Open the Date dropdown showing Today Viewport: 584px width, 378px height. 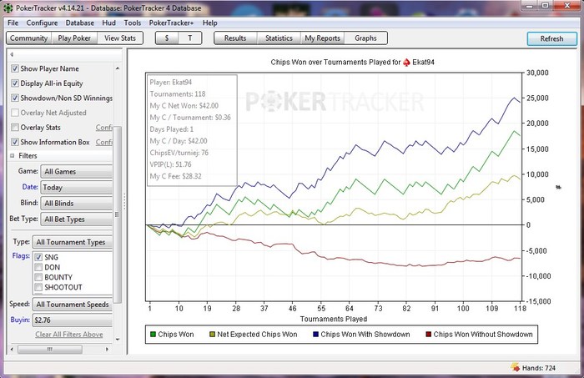77,187
